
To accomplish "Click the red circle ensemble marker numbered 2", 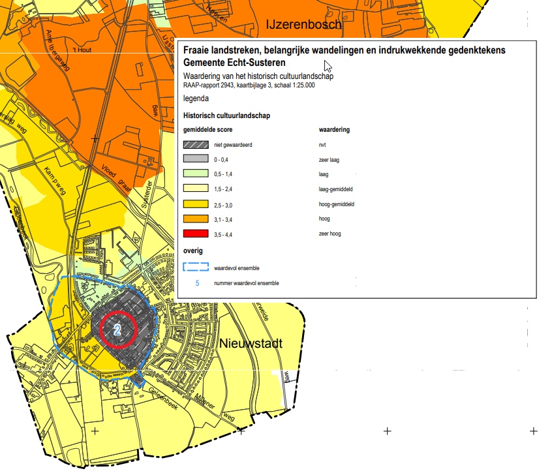I will 117,329.
